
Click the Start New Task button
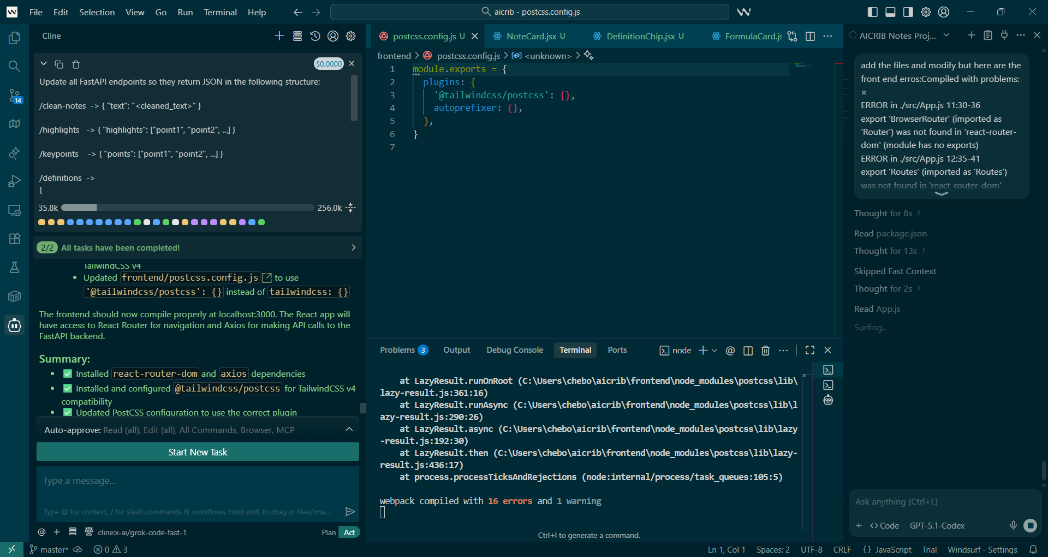click(x=198, y=452)
